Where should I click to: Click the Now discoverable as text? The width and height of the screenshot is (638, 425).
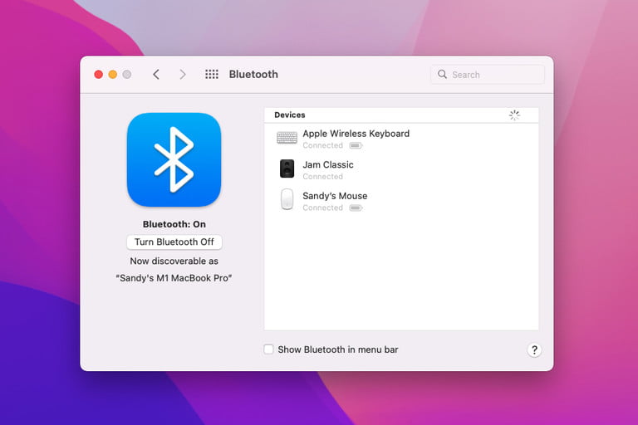[174, 261]
